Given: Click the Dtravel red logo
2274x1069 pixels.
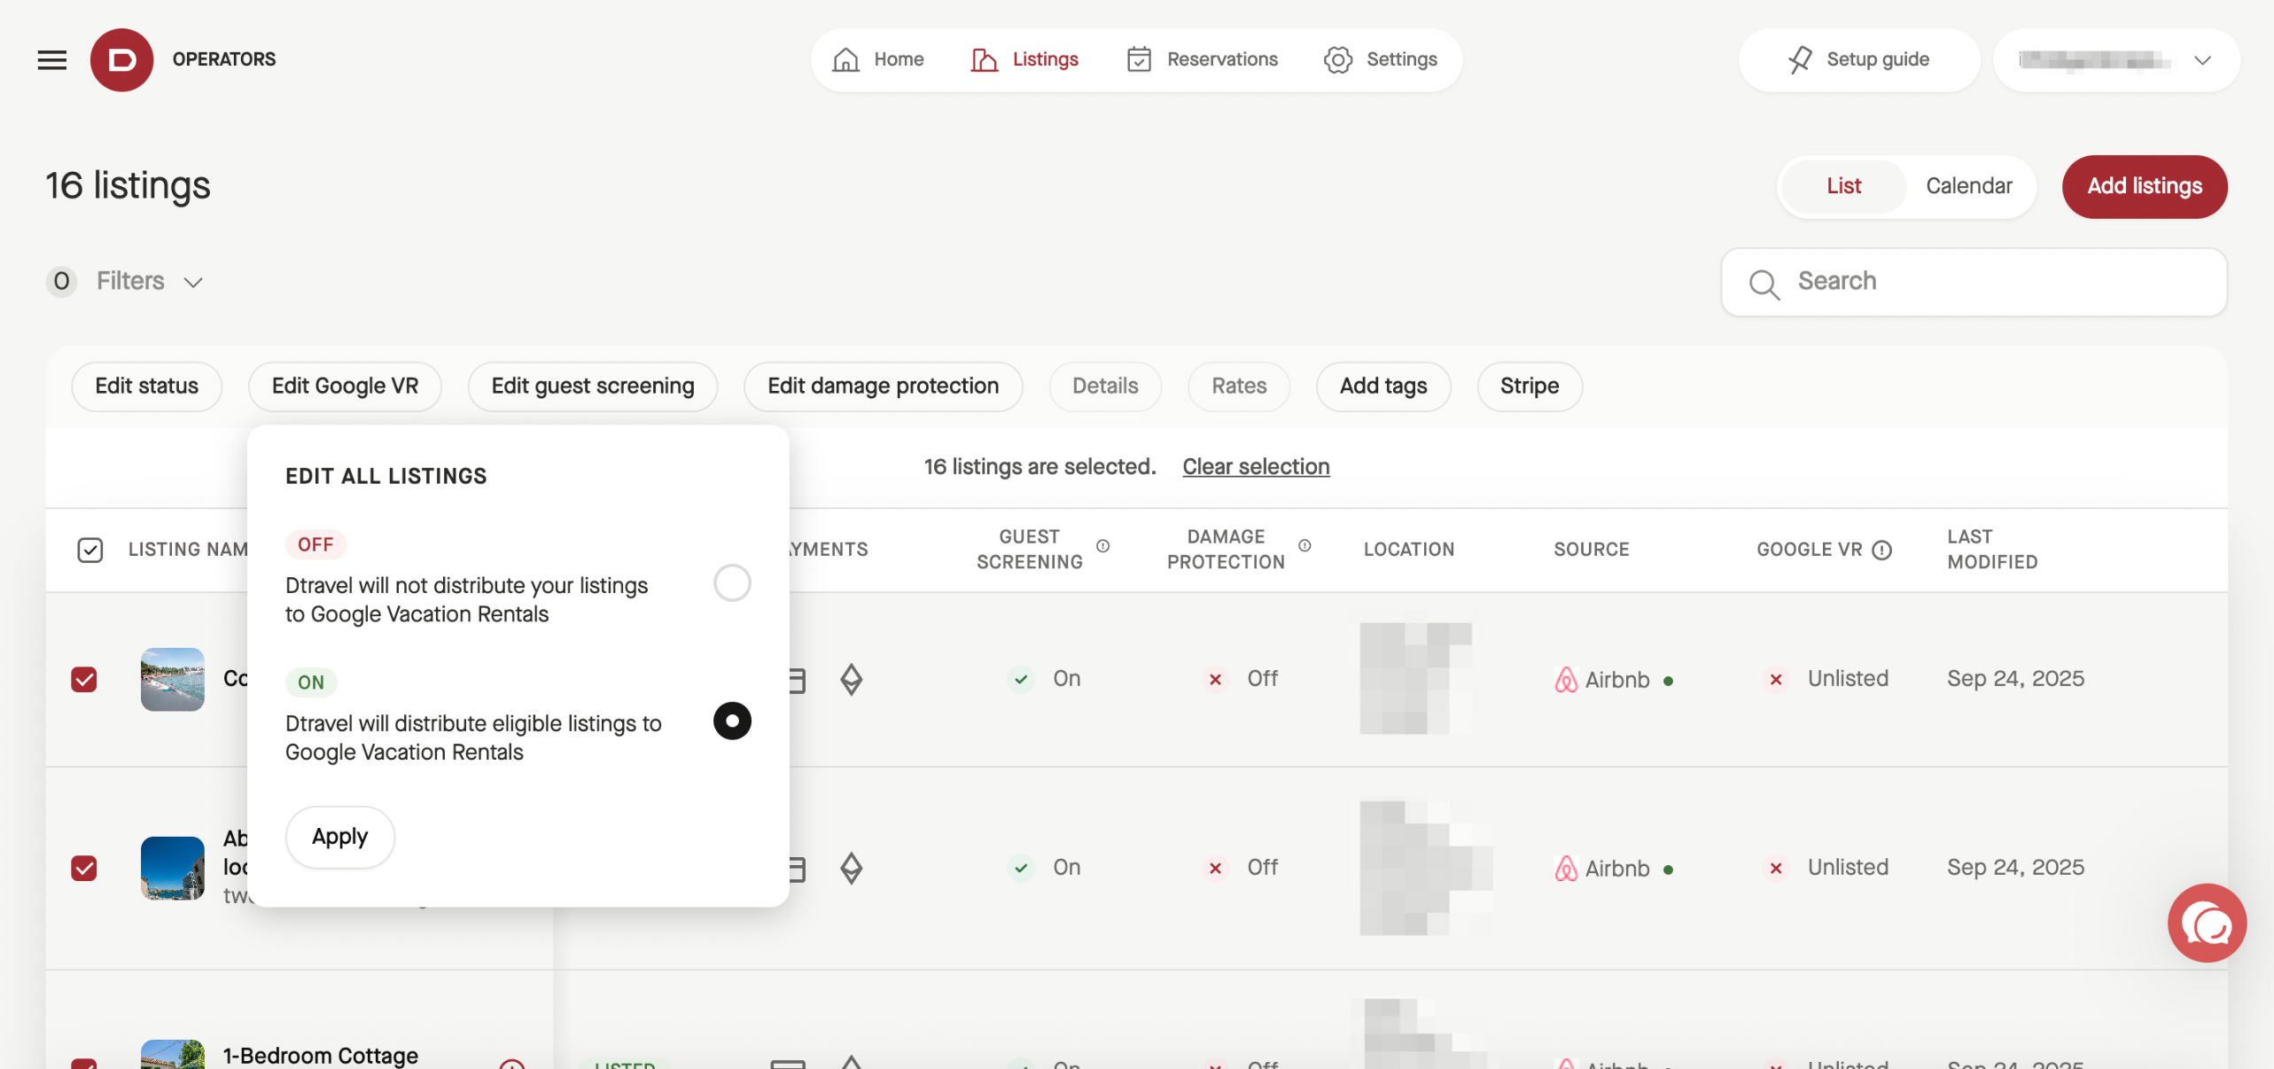Looking at the screenshot, I should [121, 59].
